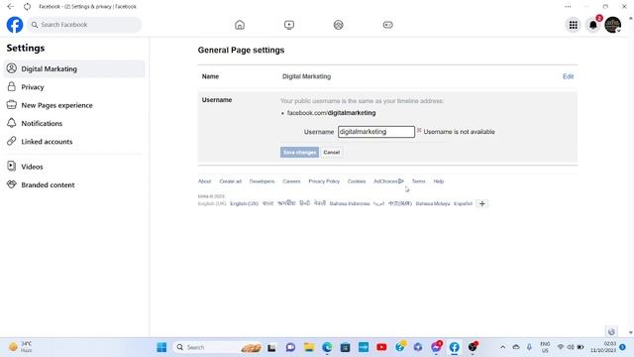Click the microphone tray icon

coord(529,347)
